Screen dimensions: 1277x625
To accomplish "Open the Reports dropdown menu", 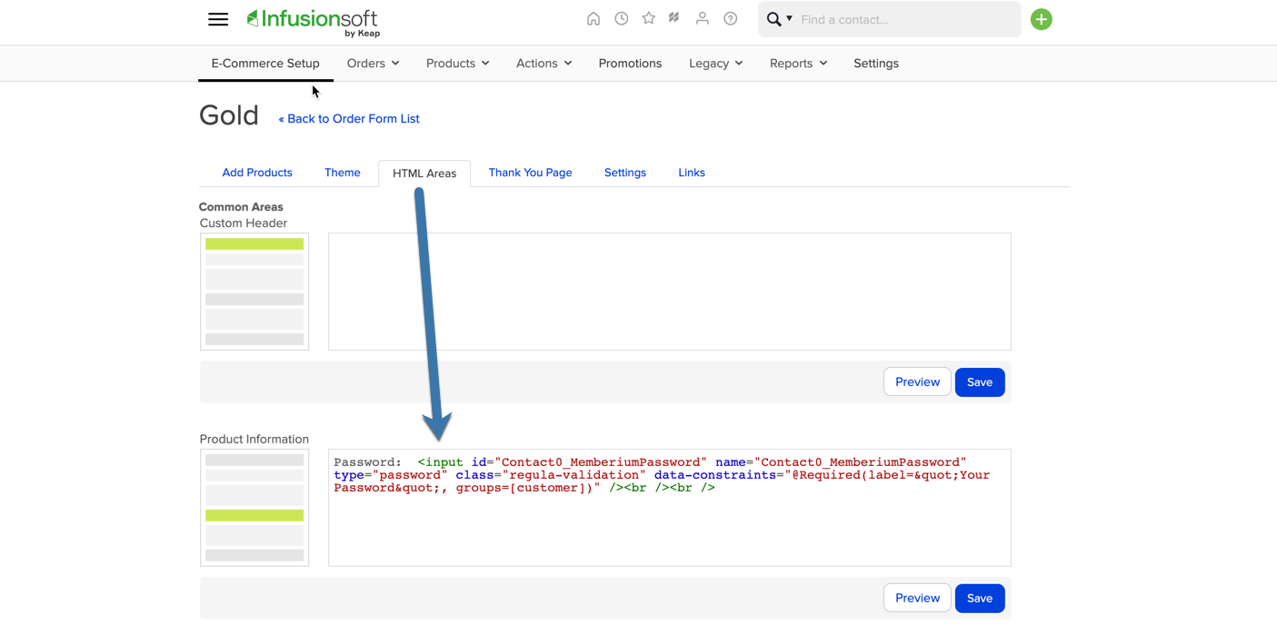I will point(798,64).
